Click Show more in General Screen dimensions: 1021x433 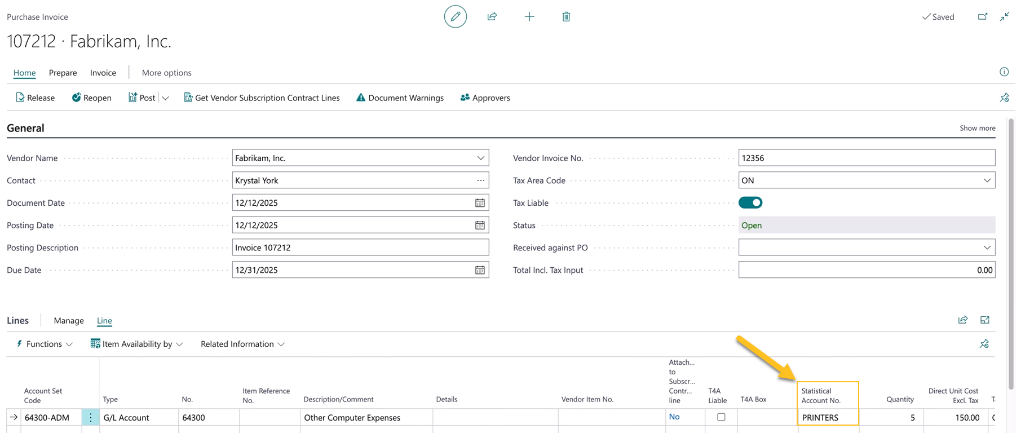977,128
